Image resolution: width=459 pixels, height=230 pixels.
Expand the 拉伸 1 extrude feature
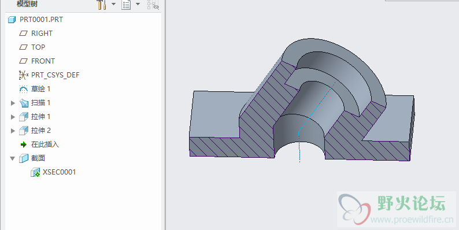[x=13, y=117]
